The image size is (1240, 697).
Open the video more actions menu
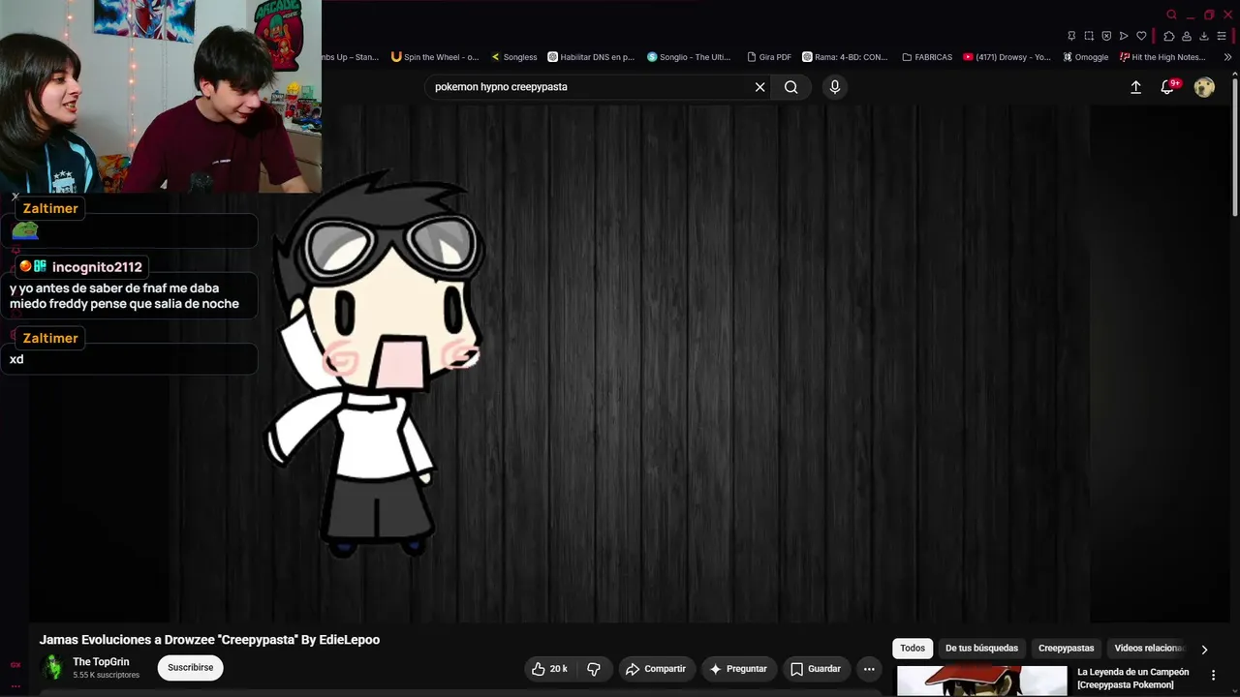[x=869, y=669]
